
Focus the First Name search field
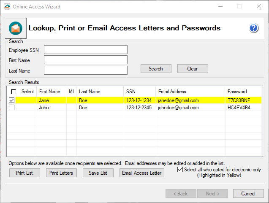(85, 60)
